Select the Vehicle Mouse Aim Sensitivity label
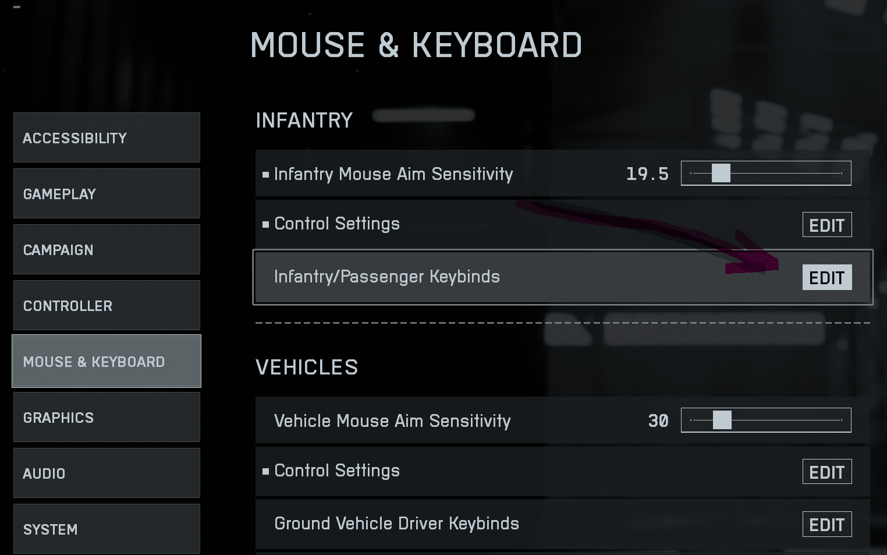The image size is (887, 555). (x=392, y=420)
